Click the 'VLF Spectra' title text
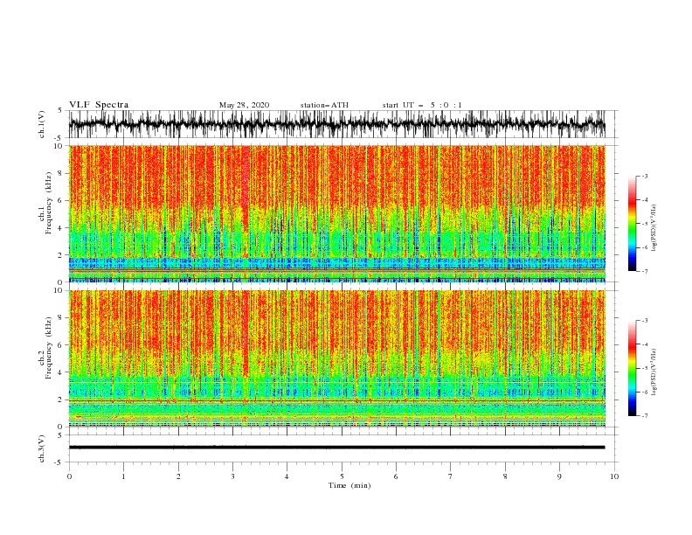This screenshot has width=692, height=535. tap(99, 105)
